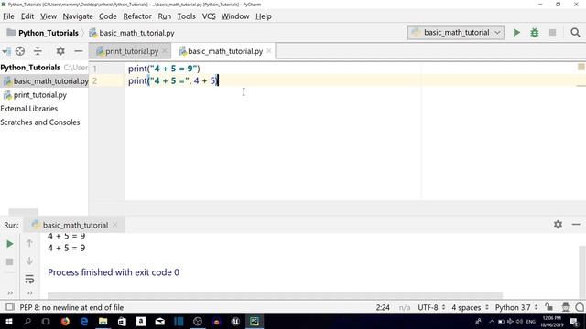Image resolution: width=586 pixels, height=329 pixels.
Task: Select print_tutorial.py in project tree
Action: (x=35, y=95)
